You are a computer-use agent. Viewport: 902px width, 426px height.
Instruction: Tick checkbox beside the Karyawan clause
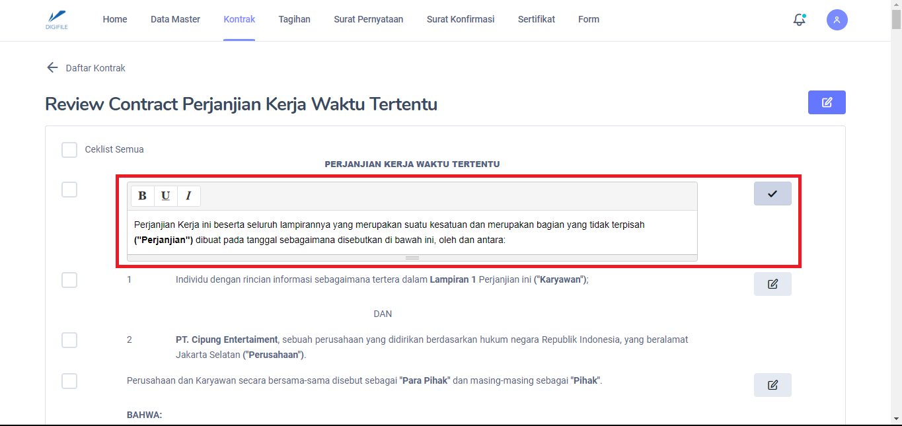click(69, 280)
